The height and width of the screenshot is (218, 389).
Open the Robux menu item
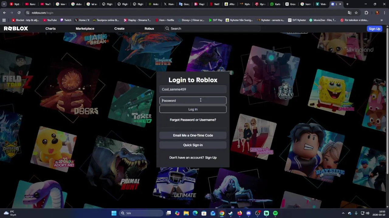coord(149,28)
